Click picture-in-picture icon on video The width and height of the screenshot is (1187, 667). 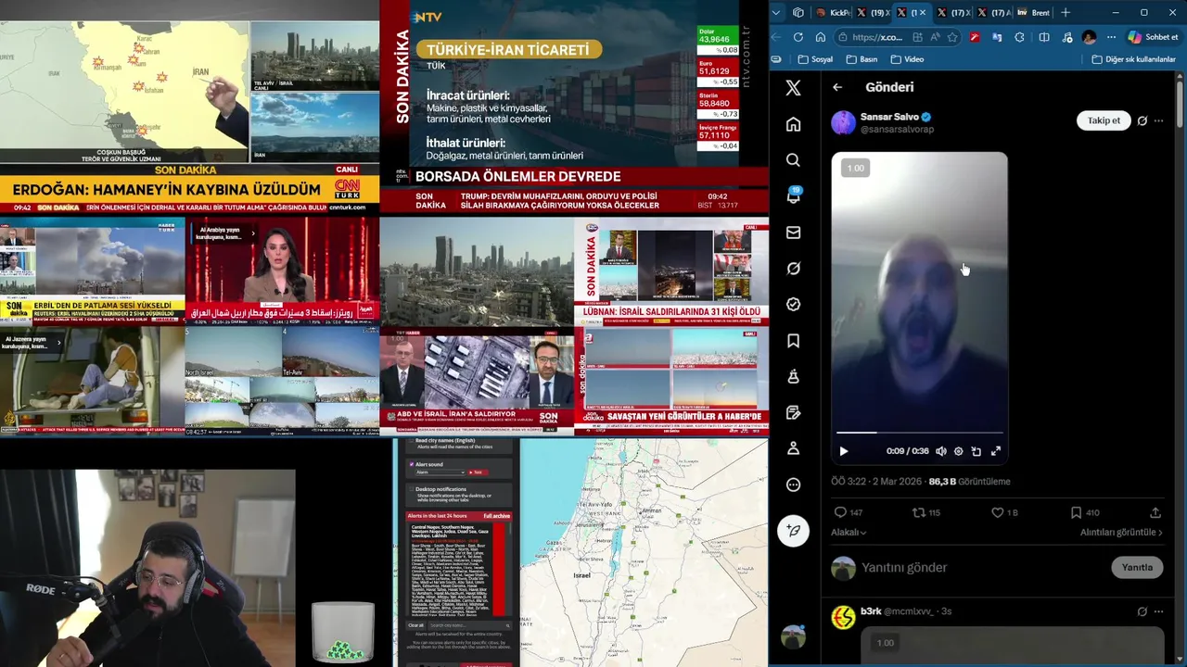pos(976,451)
